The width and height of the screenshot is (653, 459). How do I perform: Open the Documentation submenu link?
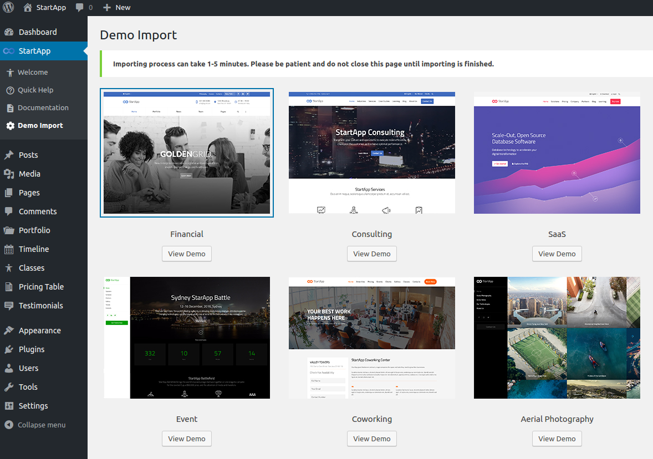[43, 108]
